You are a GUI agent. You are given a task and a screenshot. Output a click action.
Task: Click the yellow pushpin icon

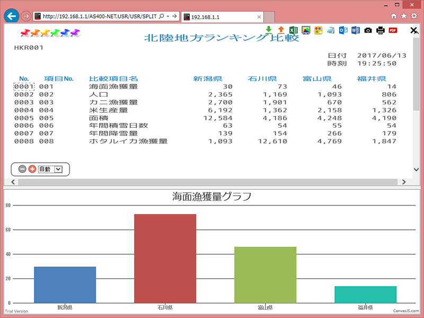[x=45, y=33]
